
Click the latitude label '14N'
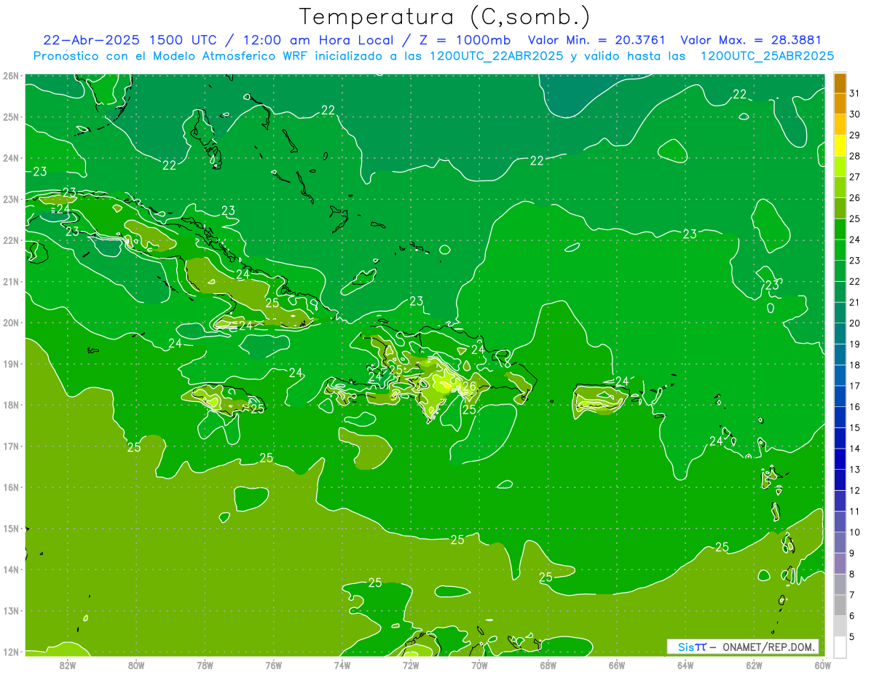pyautogui.click(x=10, y=569)
